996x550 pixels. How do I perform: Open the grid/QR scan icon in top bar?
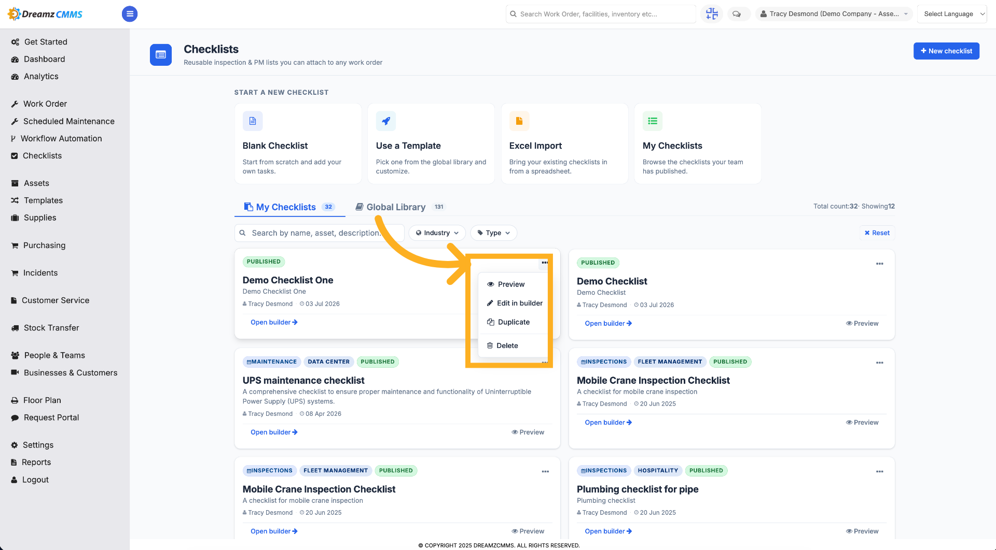click(x=712, y=14)
